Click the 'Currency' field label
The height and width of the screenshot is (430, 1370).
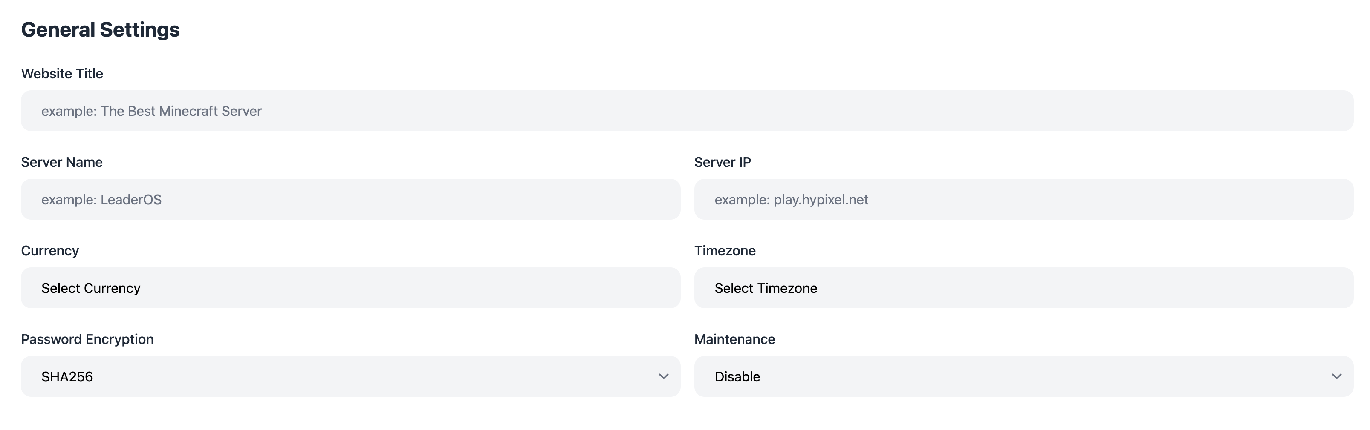pyautogui.click(x=50, y=251)
